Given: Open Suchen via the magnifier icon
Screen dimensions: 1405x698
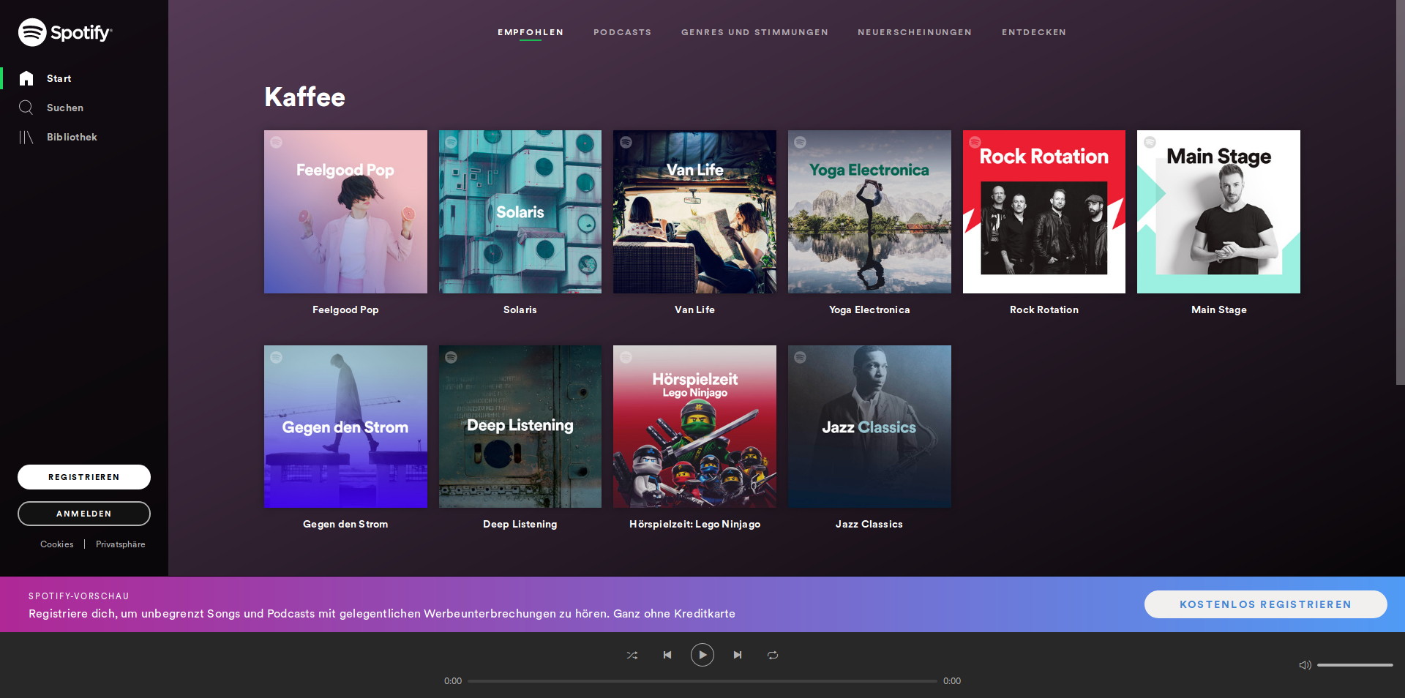Looking at the screenshot, I should point(26,108).
